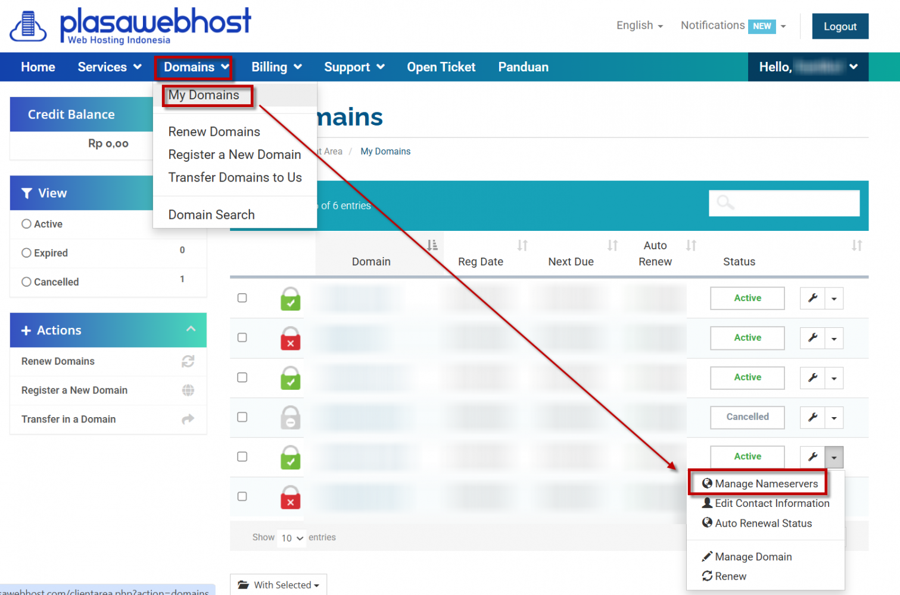This screenshot has height=595, width=900.
Task: Click the globe icon beside Register a New Domain
Action: [x=188, y=390]
